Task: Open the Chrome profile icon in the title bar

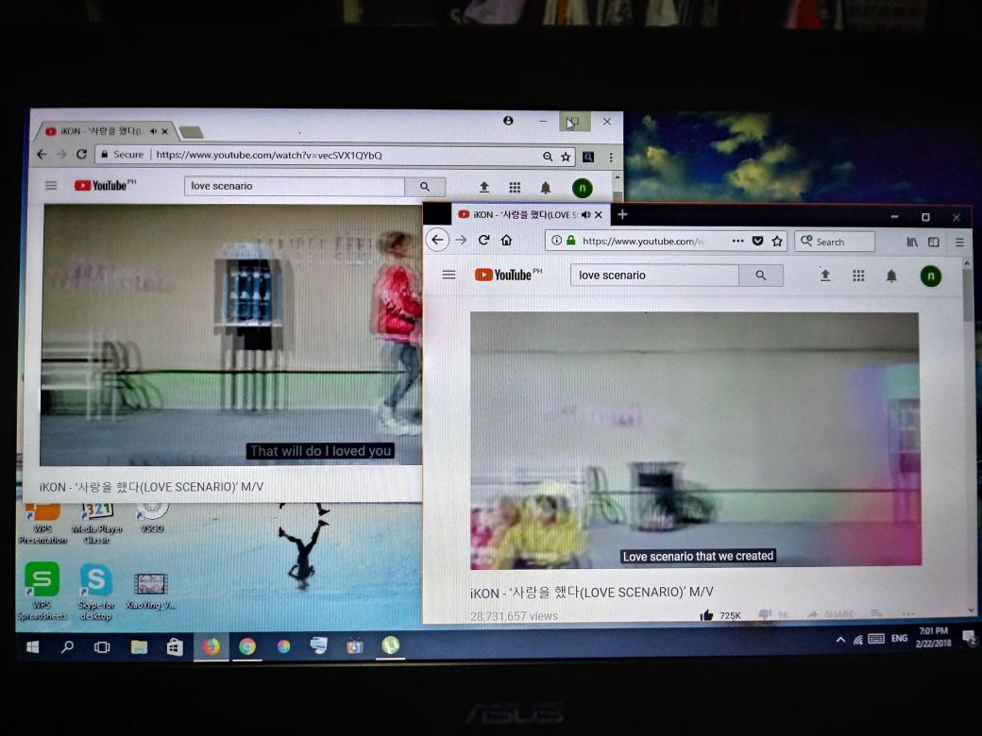Action: [x=508, y=121]
